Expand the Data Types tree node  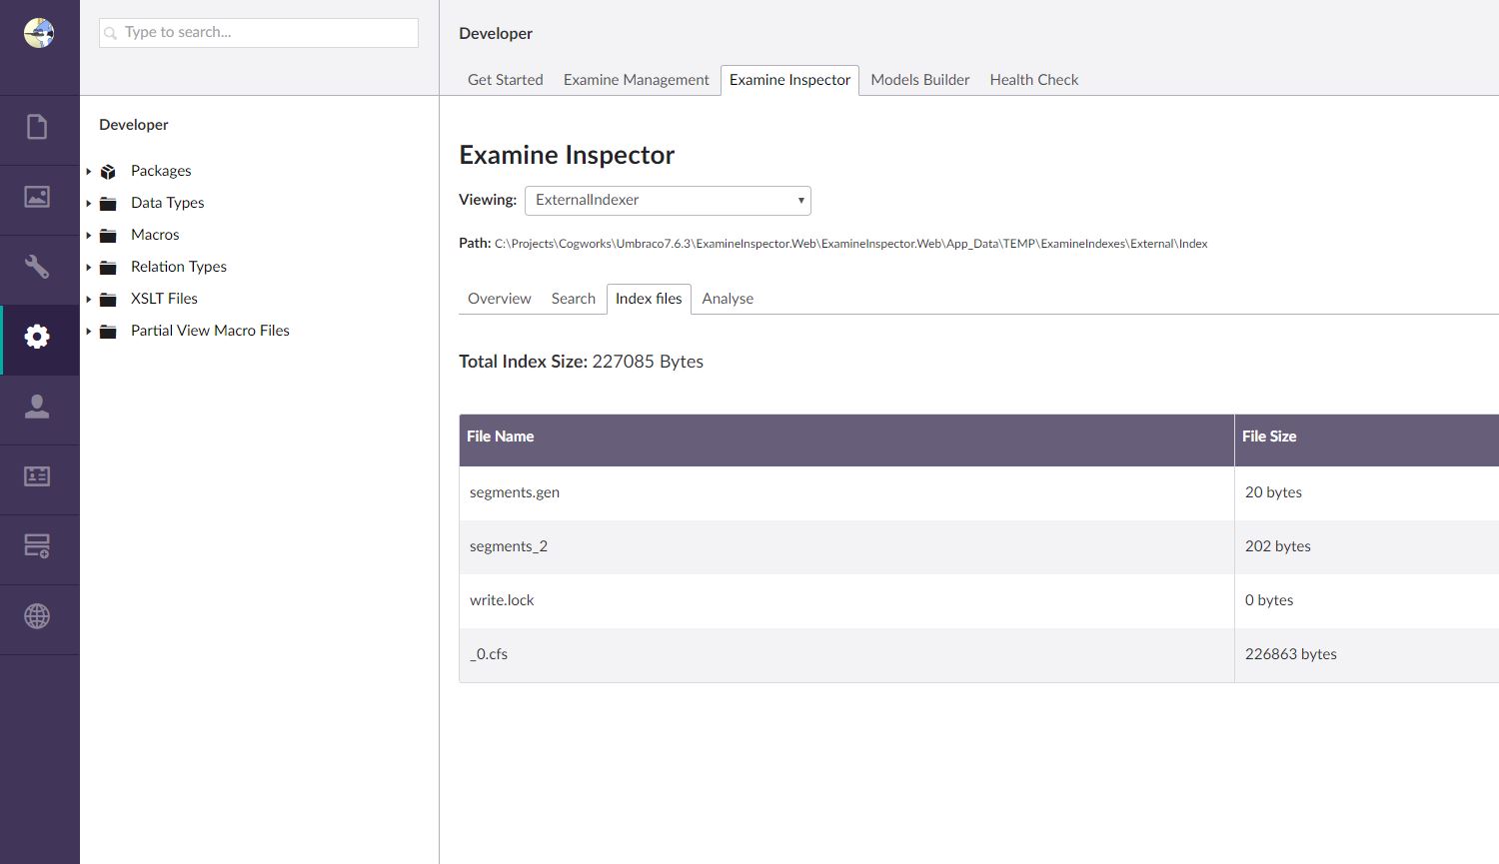pyautogui.click(x=89, y=204)
